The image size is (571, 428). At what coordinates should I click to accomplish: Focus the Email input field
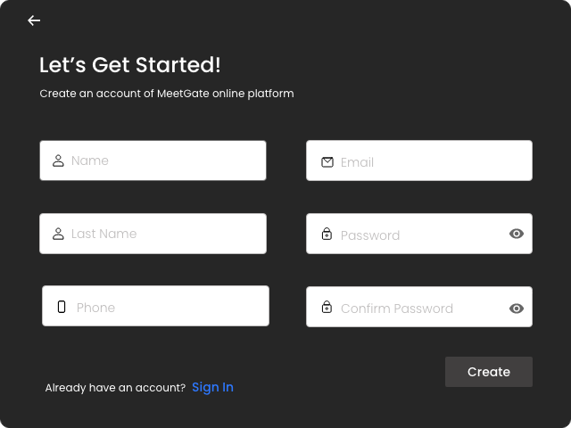click(x=419, y=160)
